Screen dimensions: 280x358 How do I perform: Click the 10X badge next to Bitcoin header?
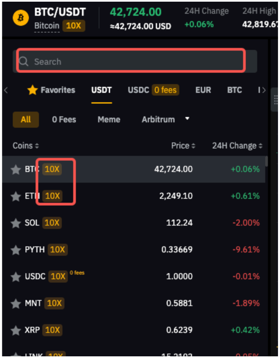74,25
